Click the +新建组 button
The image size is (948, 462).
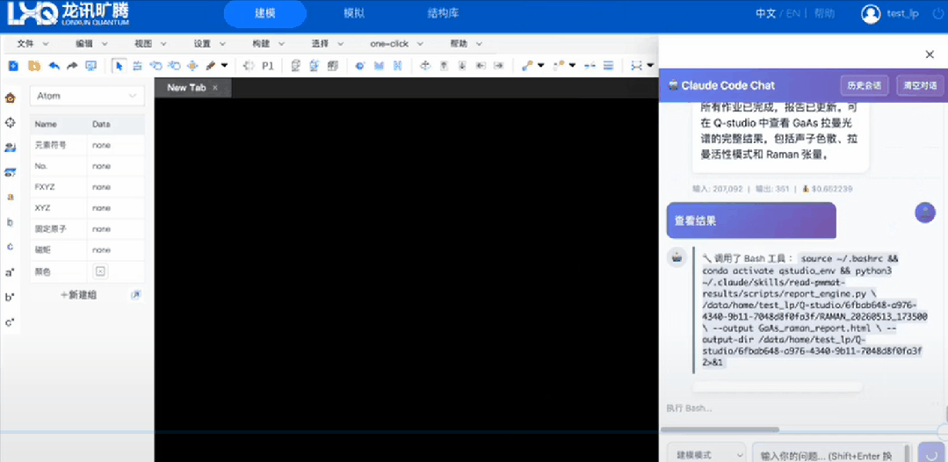click(78, 295)
